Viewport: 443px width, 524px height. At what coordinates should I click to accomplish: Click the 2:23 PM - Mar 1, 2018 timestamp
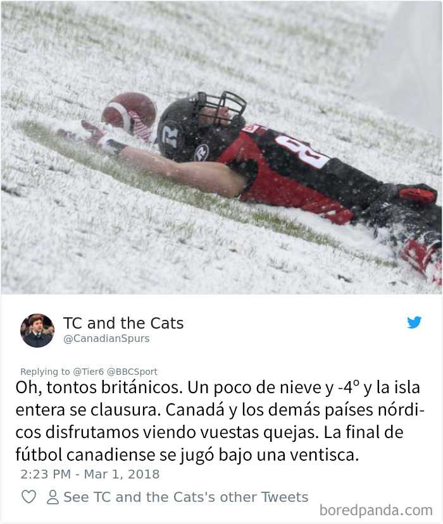(90, 474)
